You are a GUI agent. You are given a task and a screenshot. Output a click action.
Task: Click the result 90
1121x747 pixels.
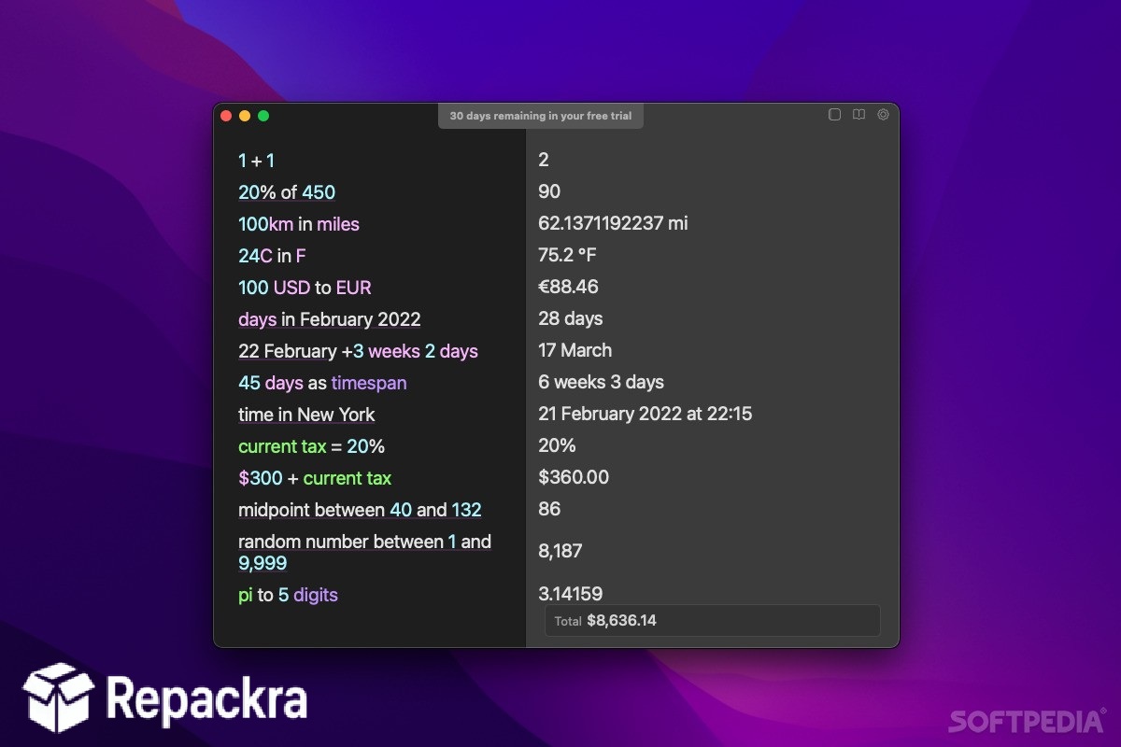tap(549, 191)
